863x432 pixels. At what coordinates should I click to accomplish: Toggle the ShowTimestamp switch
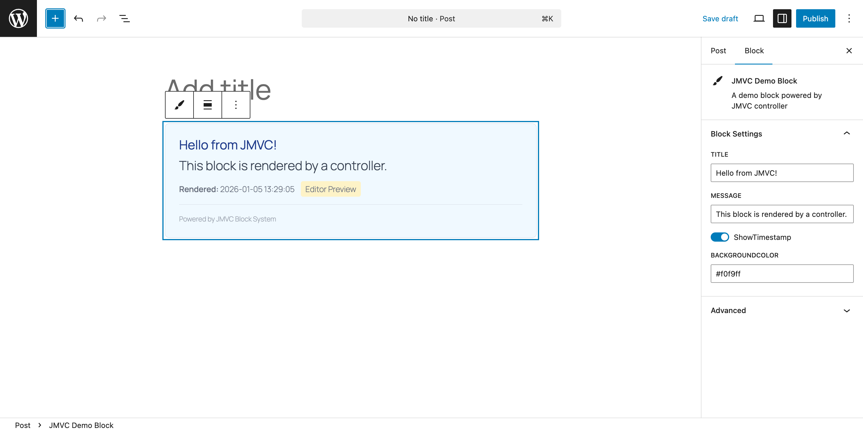tap(720, 237)
